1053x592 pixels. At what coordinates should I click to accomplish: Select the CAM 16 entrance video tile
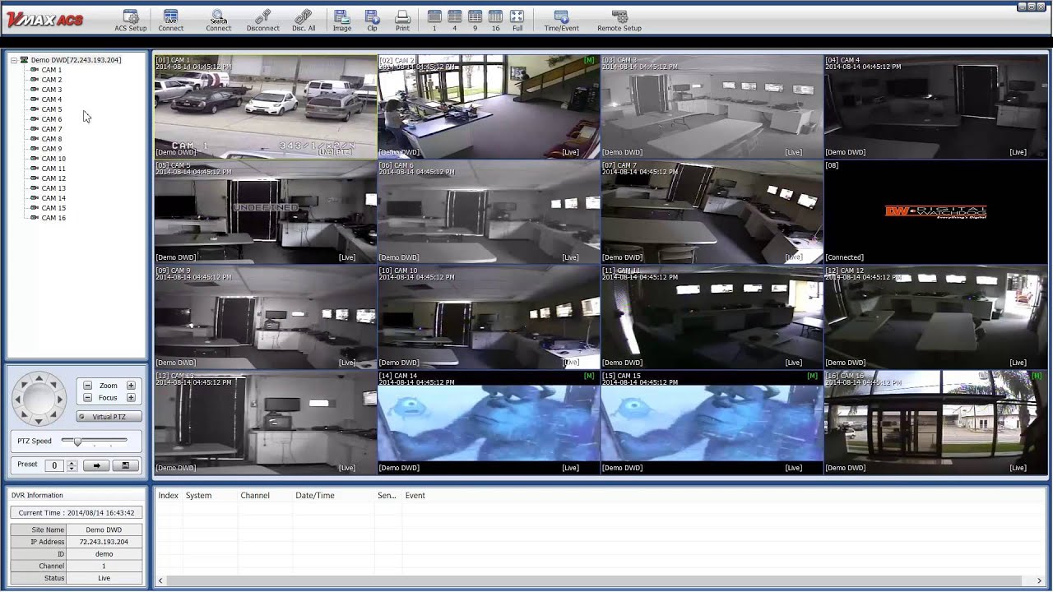[936, 423]
